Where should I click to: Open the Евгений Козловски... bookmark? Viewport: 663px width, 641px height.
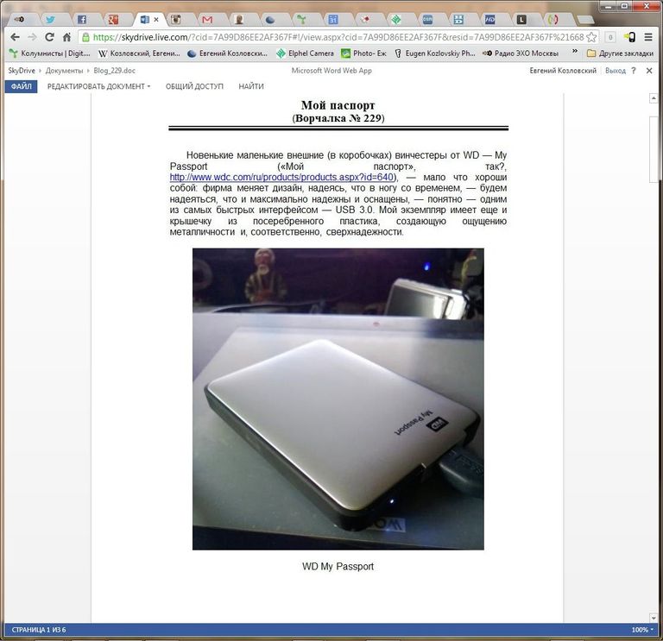[228, 53]
